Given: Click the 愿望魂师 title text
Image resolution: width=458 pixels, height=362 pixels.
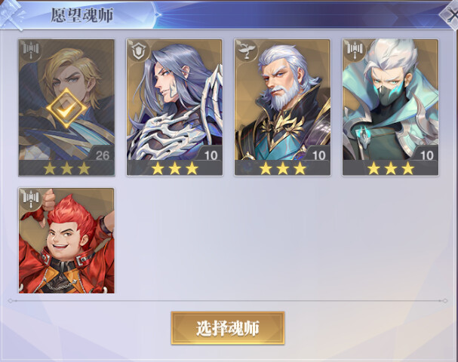Looking at the screenshot, I should pos(82,16).
